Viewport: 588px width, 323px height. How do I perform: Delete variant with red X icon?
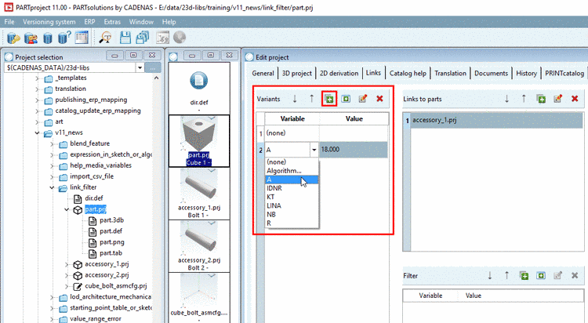tap(380, 99)
